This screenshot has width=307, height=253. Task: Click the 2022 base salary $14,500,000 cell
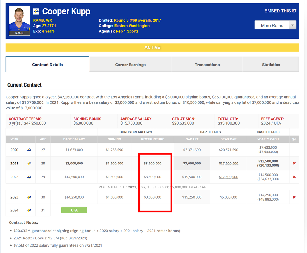coord(74,177)
